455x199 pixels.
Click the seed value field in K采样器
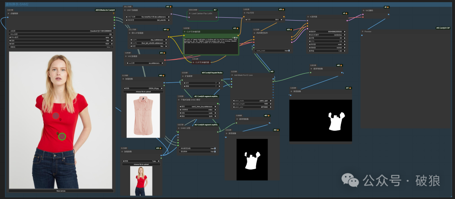327,32
